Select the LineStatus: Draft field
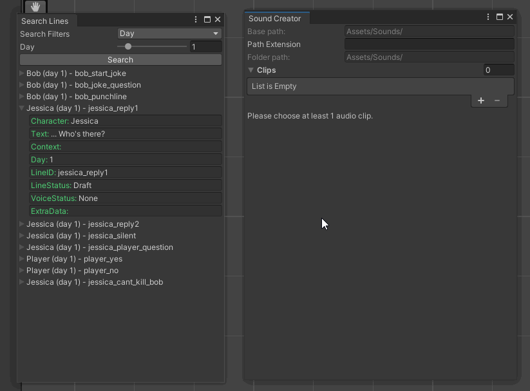This screenshot has height=391, width=530. point(126,185)
